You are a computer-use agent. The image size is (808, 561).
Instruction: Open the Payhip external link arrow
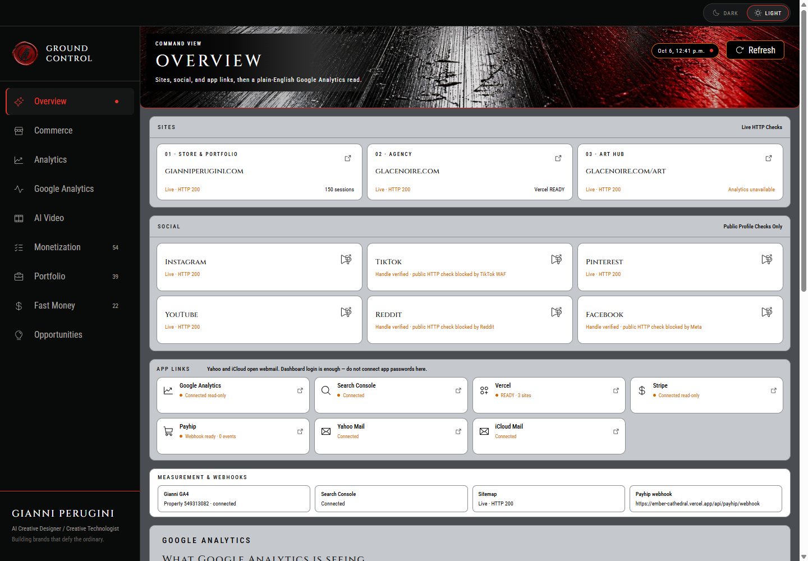tap(300, 431)
